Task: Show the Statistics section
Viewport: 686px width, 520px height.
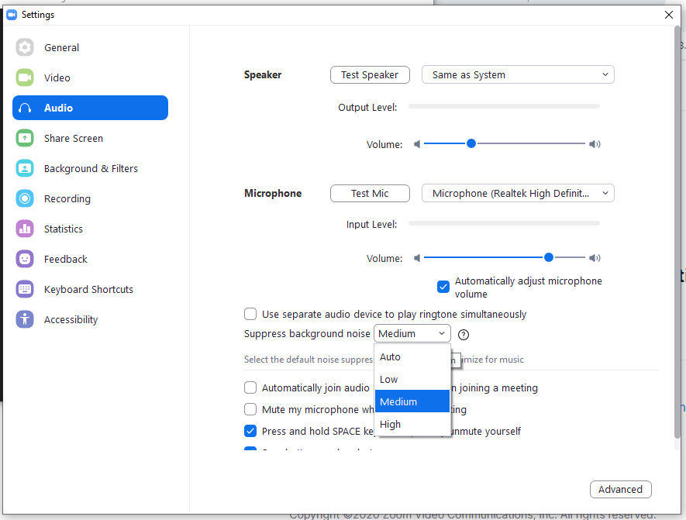Action: [90, 229]
